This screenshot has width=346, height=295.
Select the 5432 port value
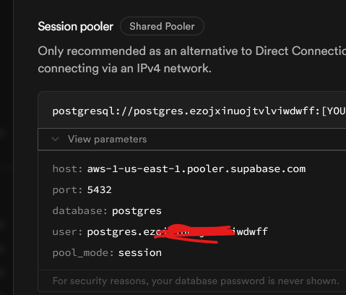click(99, 189)
